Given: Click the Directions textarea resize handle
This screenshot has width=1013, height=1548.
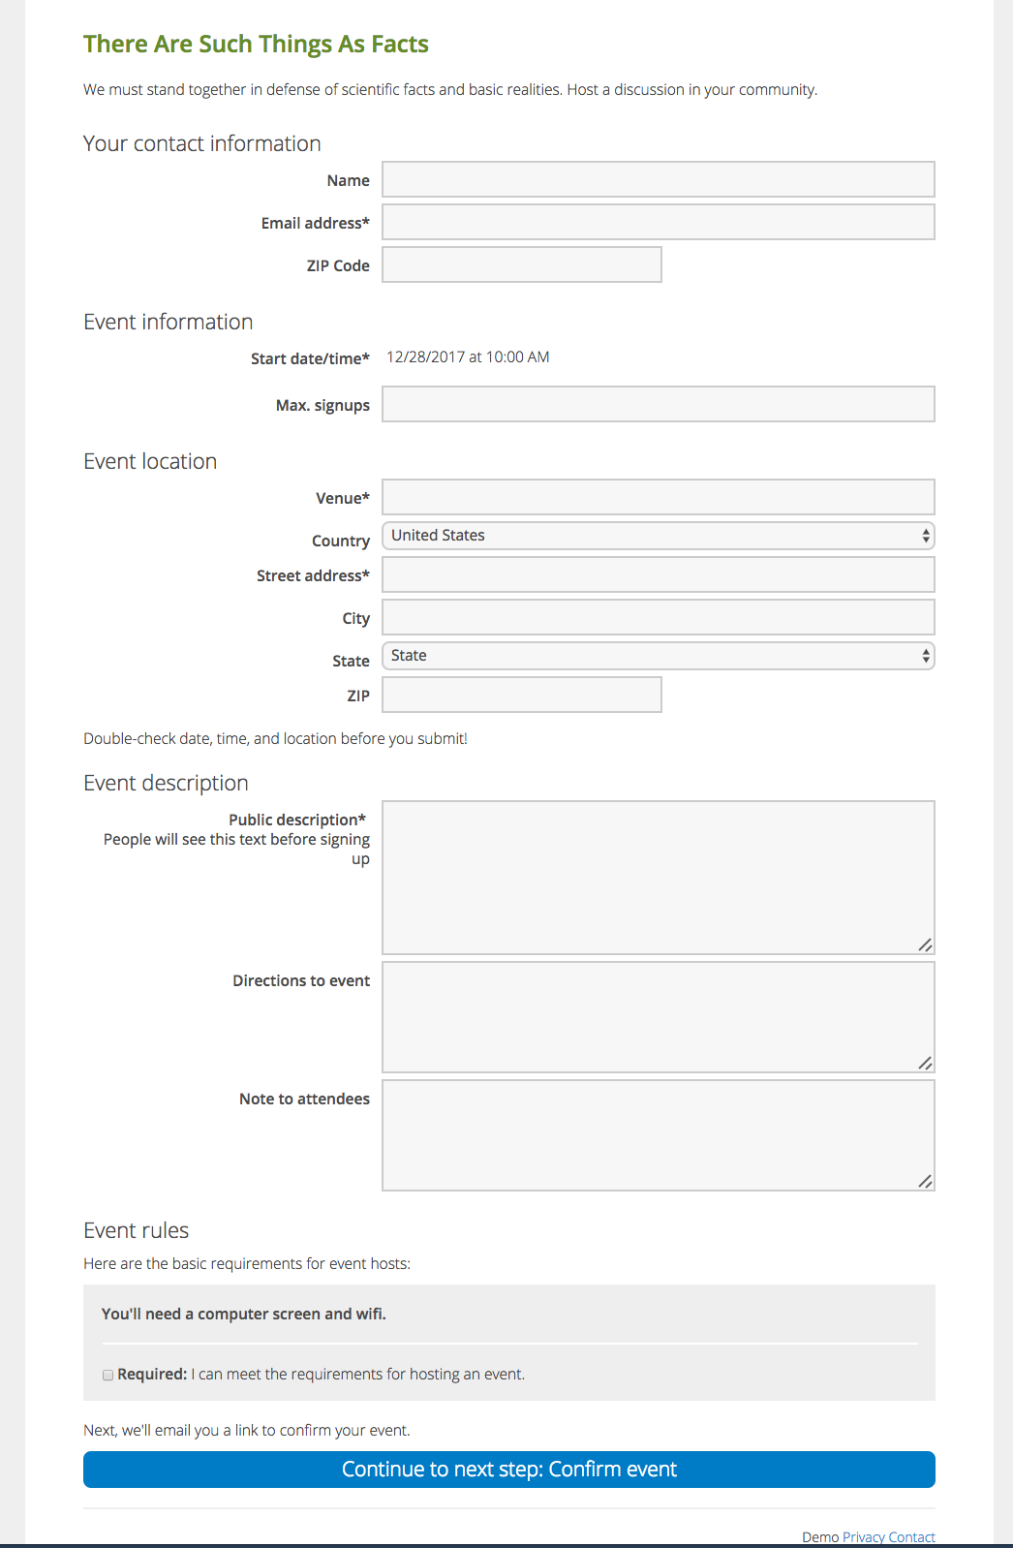Looking at the screenshot, I should [926, 1064].
